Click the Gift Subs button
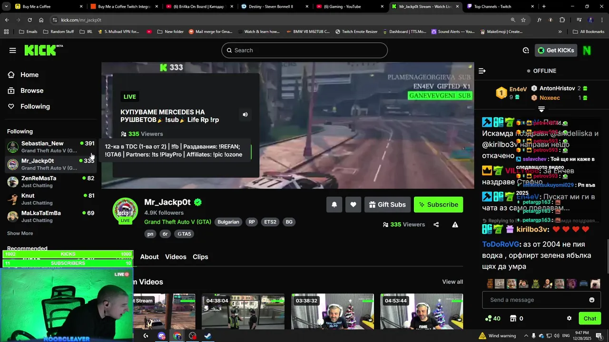The image size is (609, 342). point(387,205)
